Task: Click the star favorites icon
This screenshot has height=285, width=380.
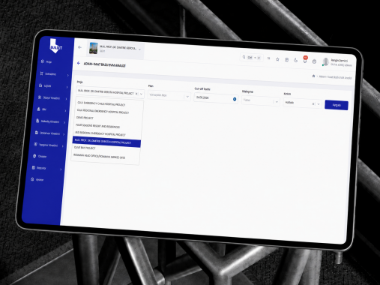Action: [x=277, y=59]
